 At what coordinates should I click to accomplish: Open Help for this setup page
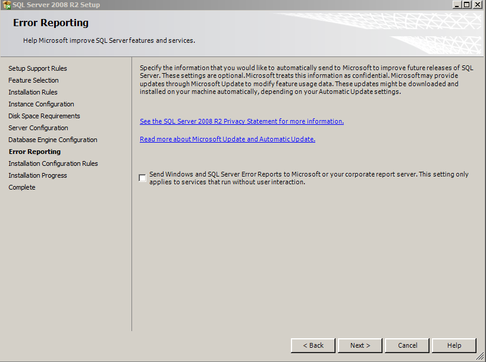[x=454, y=345]
